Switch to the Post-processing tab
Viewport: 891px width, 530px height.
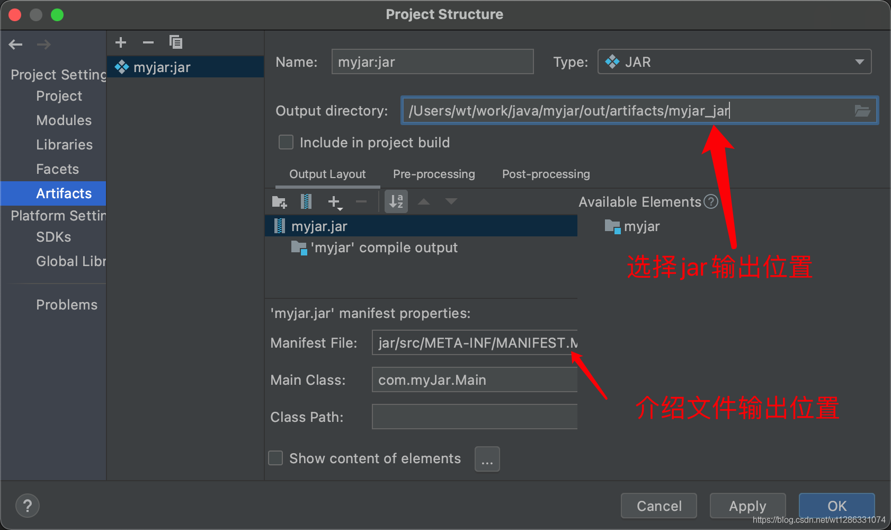(x=546, y=174)
